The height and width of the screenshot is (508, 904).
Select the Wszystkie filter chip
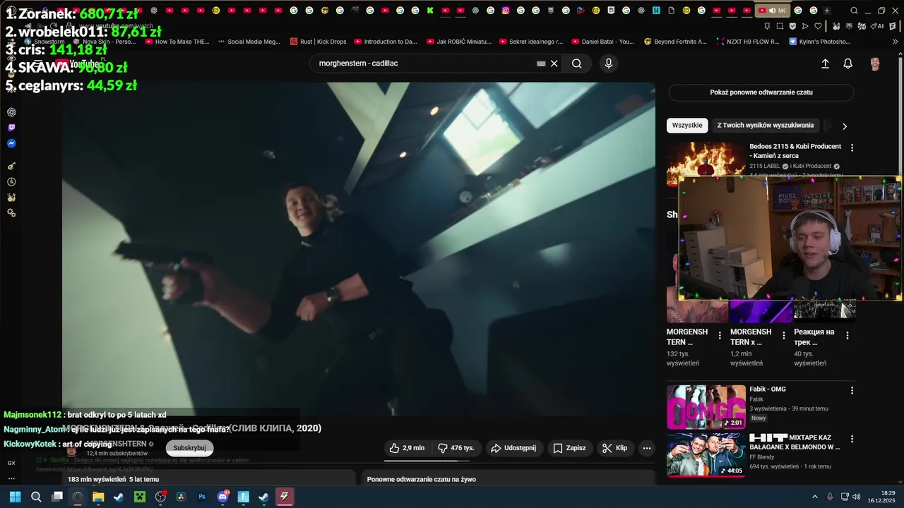(687, 126)
